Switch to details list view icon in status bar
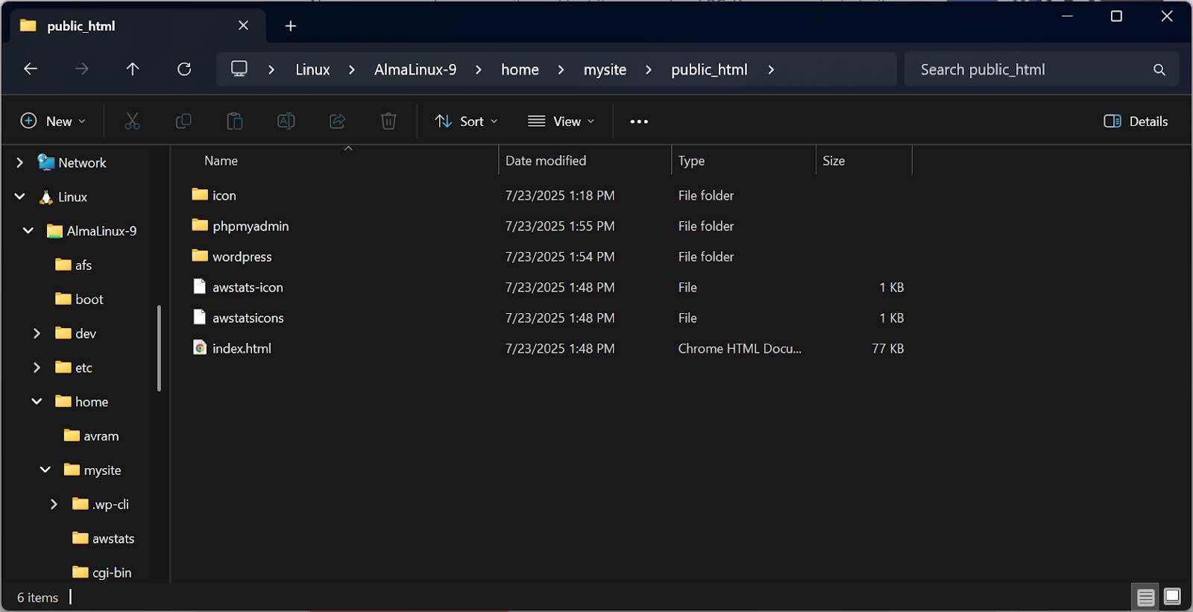This screenshot has height=612, width=1193. (x=1146, y=597)
